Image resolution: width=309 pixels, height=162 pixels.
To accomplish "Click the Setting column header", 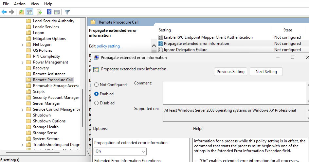I will pyautogui.click(x=165, y=30).
